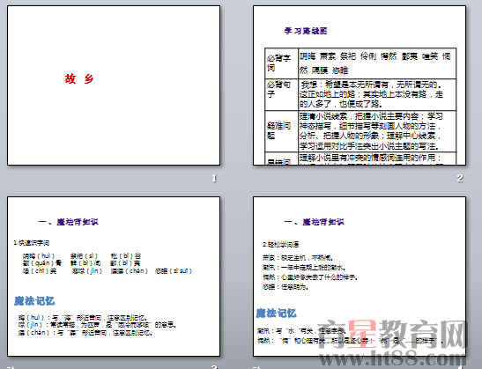The height and width of the screenshot is (369, 482).
Task: Click the blue 魔法记忆 heading on slide 3
Action: (34, 301)
